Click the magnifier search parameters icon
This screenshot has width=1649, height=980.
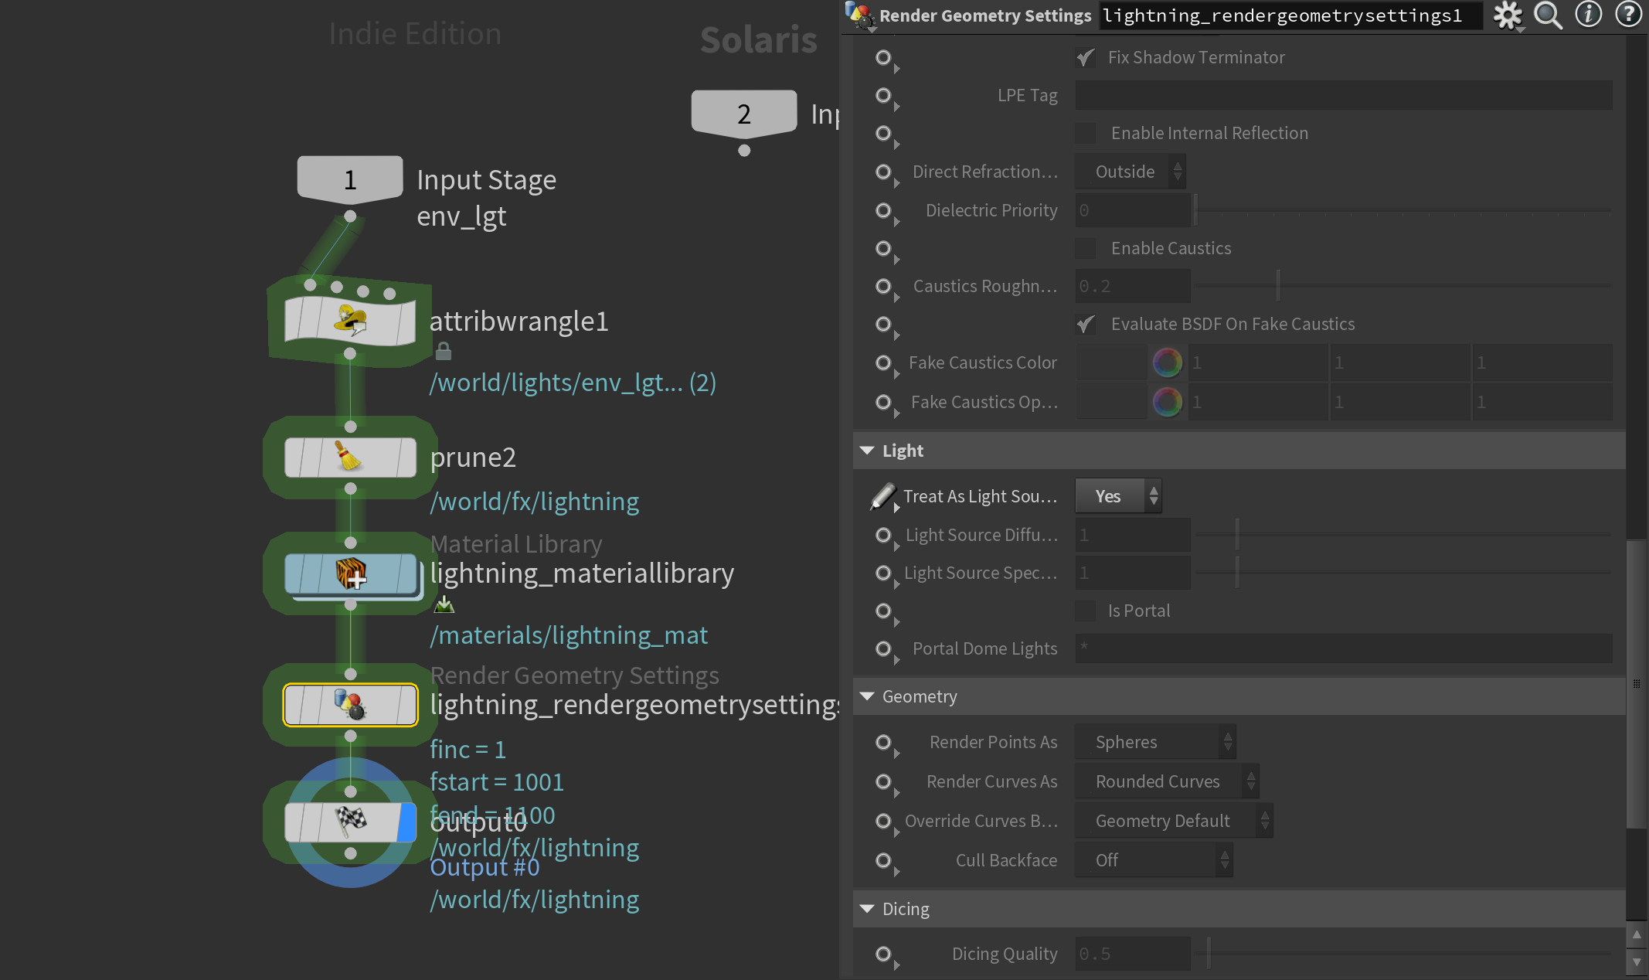click(x=1548, y=15)
